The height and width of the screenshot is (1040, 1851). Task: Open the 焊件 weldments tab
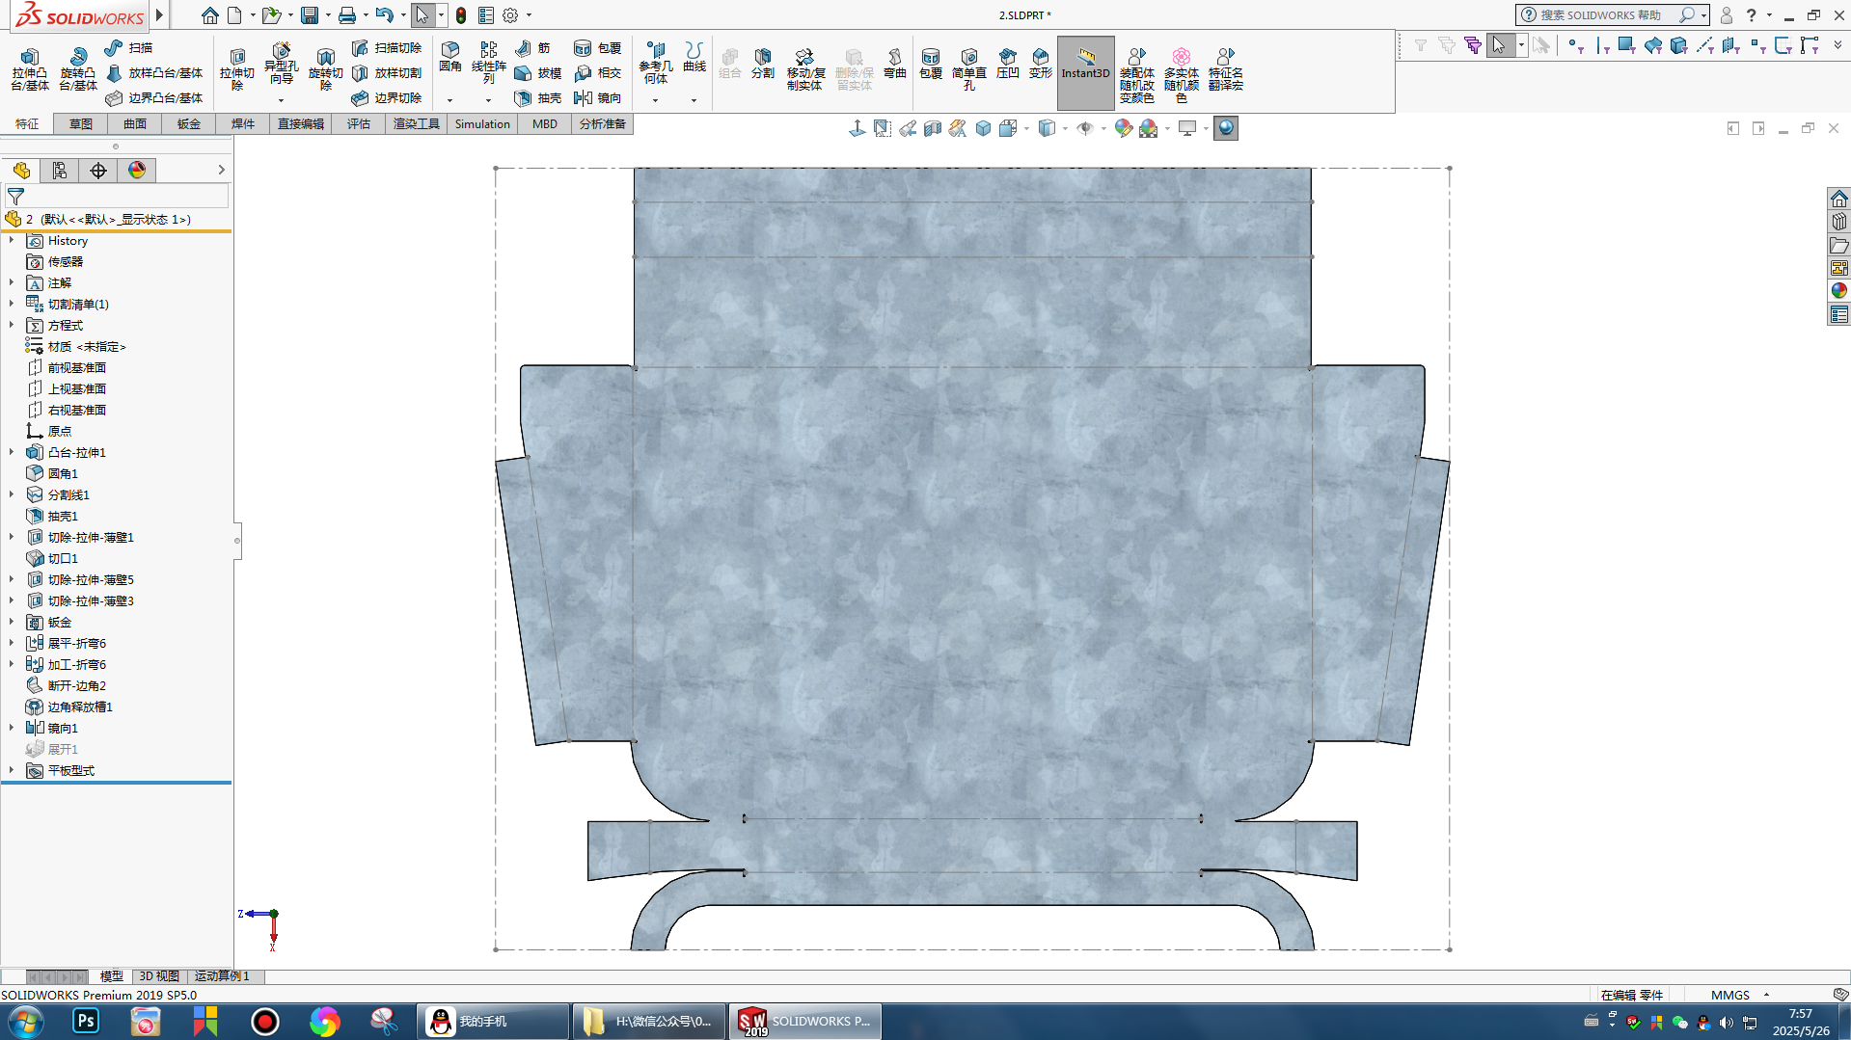tap(243, 123)
